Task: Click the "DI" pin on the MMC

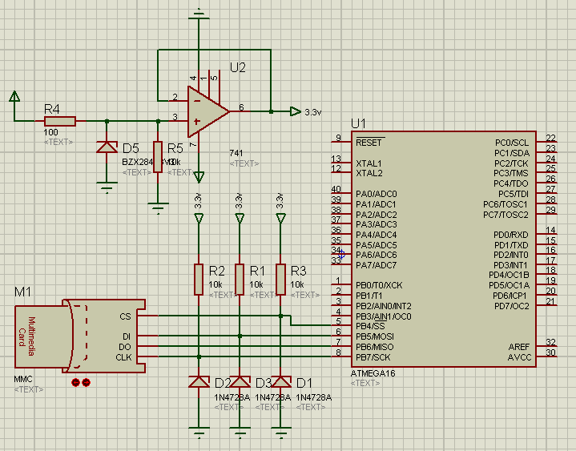Action: click(127, 336)
